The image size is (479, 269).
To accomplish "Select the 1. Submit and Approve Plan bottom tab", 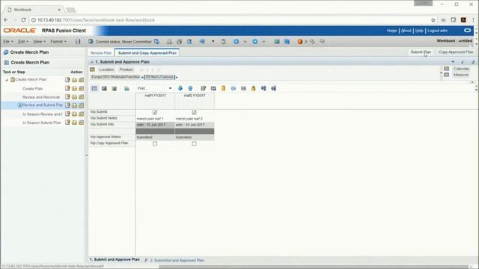I will tap(115, 259).
